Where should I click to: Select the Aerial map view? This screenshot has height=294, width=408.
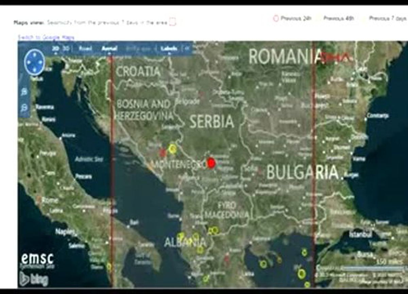pyautogui.click(x=109, y=49)
